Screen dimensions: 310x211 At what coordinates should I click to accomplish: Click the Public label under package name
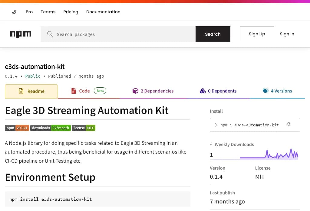pos(33,76)
